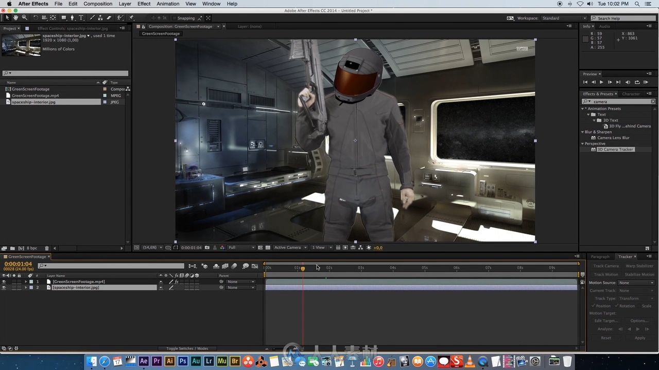Open the Effect menu
Image resolution: width=659 pixels, height=370 pixels.
coord(144,4)
